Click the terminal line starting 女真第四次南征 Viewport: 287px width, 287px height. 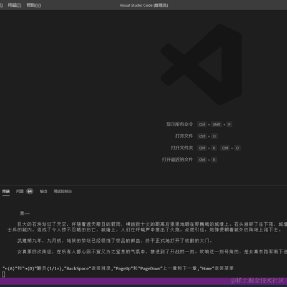(x=152, y=251)
